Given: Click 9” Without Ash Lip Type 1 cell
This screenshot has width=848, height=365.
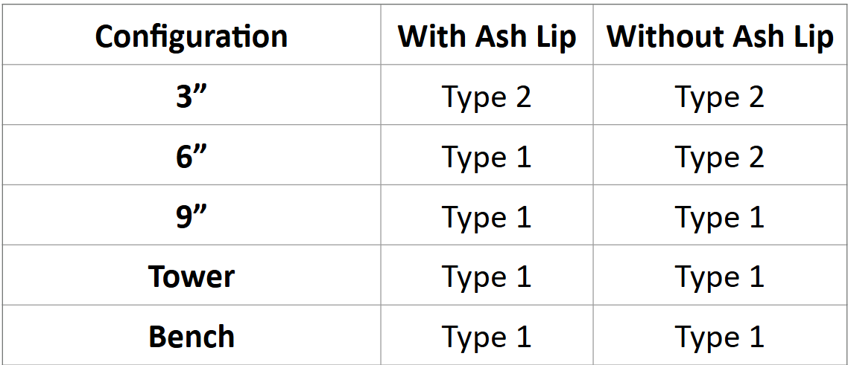Looking at the screenshot, I should tap(720, 217).
